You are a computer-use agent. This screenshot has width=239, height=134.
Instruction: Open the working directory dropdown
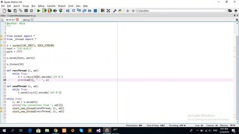click(226, 11)
